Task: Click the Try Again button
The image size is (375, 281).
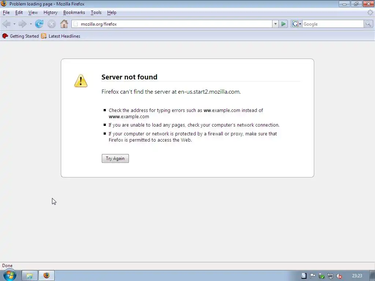Action: point(115,158)
